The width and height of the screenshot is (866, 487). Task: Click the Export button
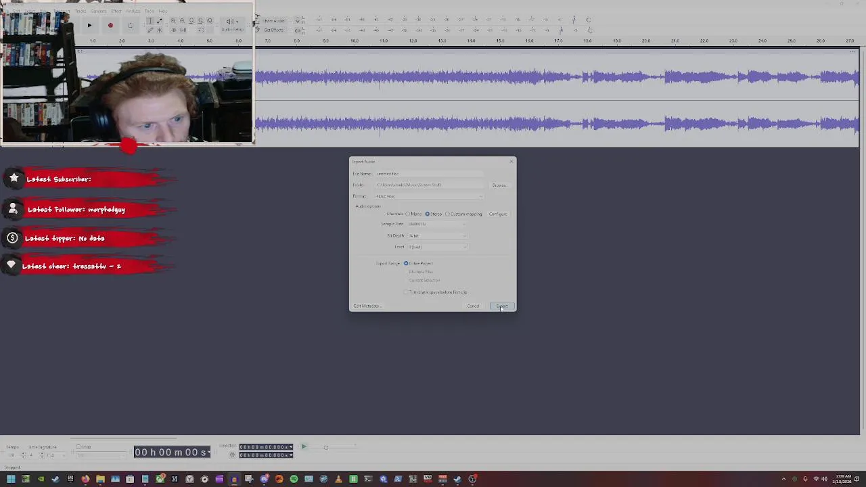pos(502,306)
